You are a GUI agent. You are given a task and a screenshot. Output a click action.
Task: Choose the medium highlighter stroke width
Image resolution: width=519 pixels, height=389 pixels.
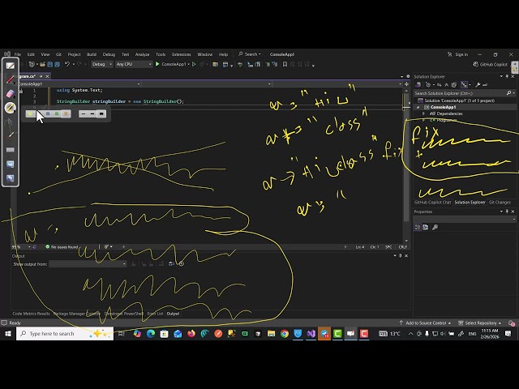point(92,113)
